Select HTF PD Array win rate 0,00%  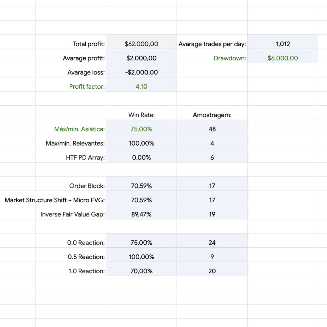coord(141,158)
